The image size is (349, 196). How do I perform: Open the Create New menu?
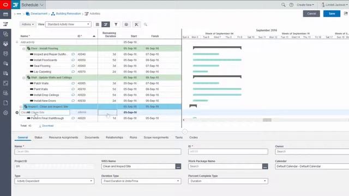tap(305, 5)
